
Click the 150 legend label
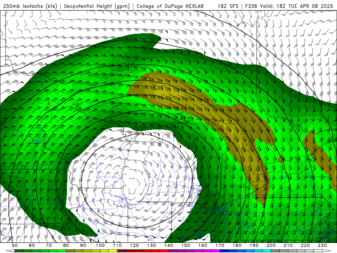pos(186,245)
